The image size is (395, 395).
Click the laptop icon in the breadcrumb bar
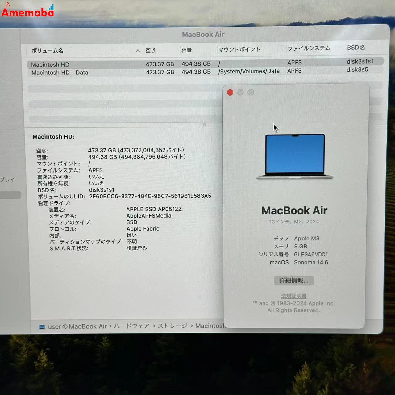(x=42, y=326)
